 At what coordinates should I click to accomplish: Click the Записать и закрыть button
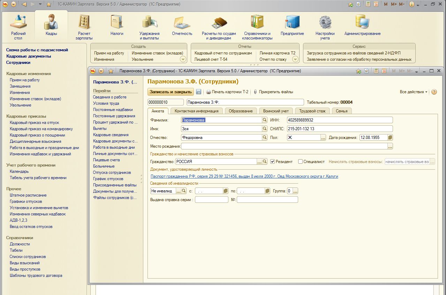click(x=171, y=92)
